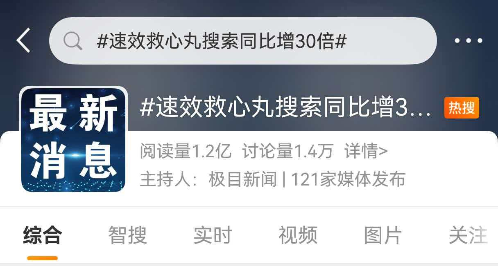The image size is (498, 266).
Task: Switch to the 视频 tab
Action: (298, 235)
